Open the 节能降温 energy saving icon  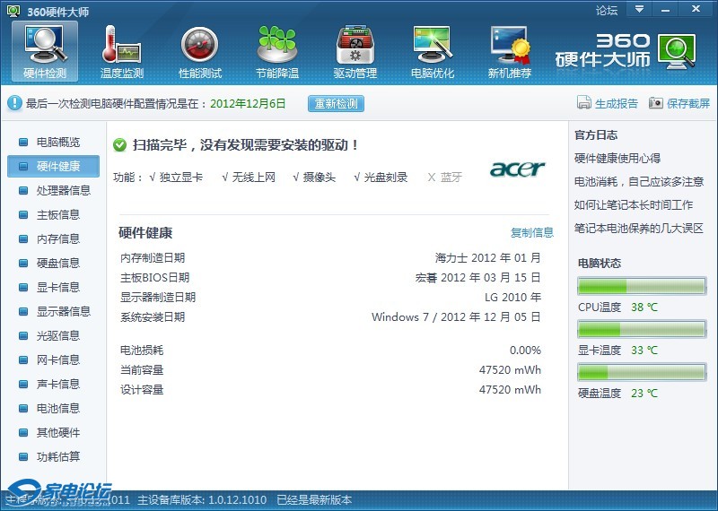[276, 45]
